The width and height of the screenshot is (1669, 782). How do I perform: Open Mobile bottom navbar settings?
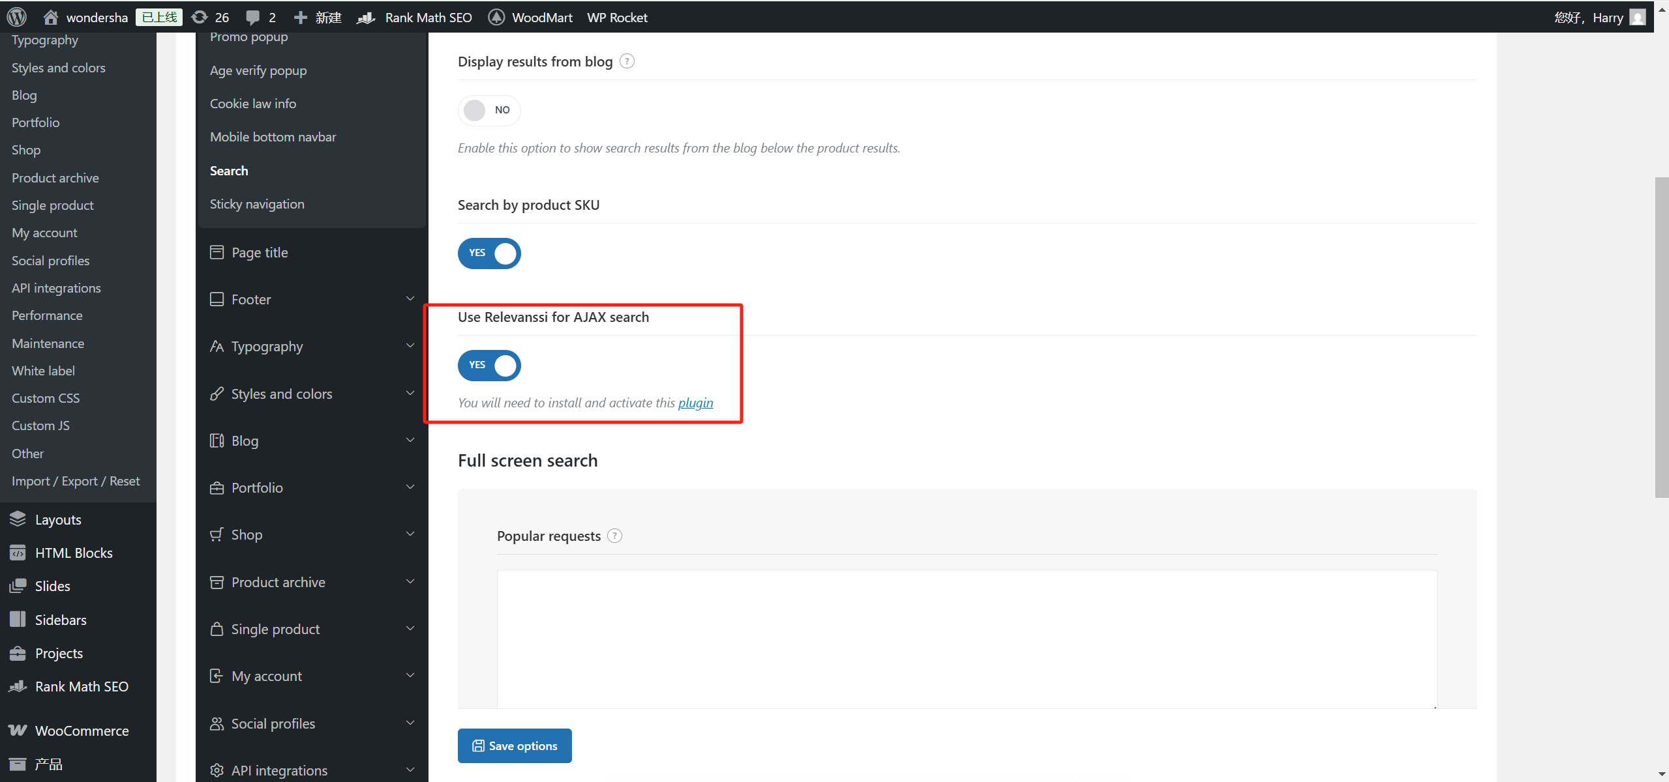pyautogui.click(x=273, y=137)
